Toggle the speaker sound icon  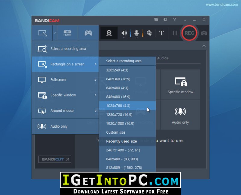pyautogui.click(x=124, y=33)
